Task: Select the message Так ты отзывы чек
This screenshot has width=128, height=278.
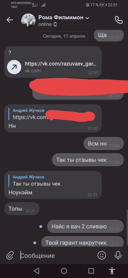Action: 88,160
